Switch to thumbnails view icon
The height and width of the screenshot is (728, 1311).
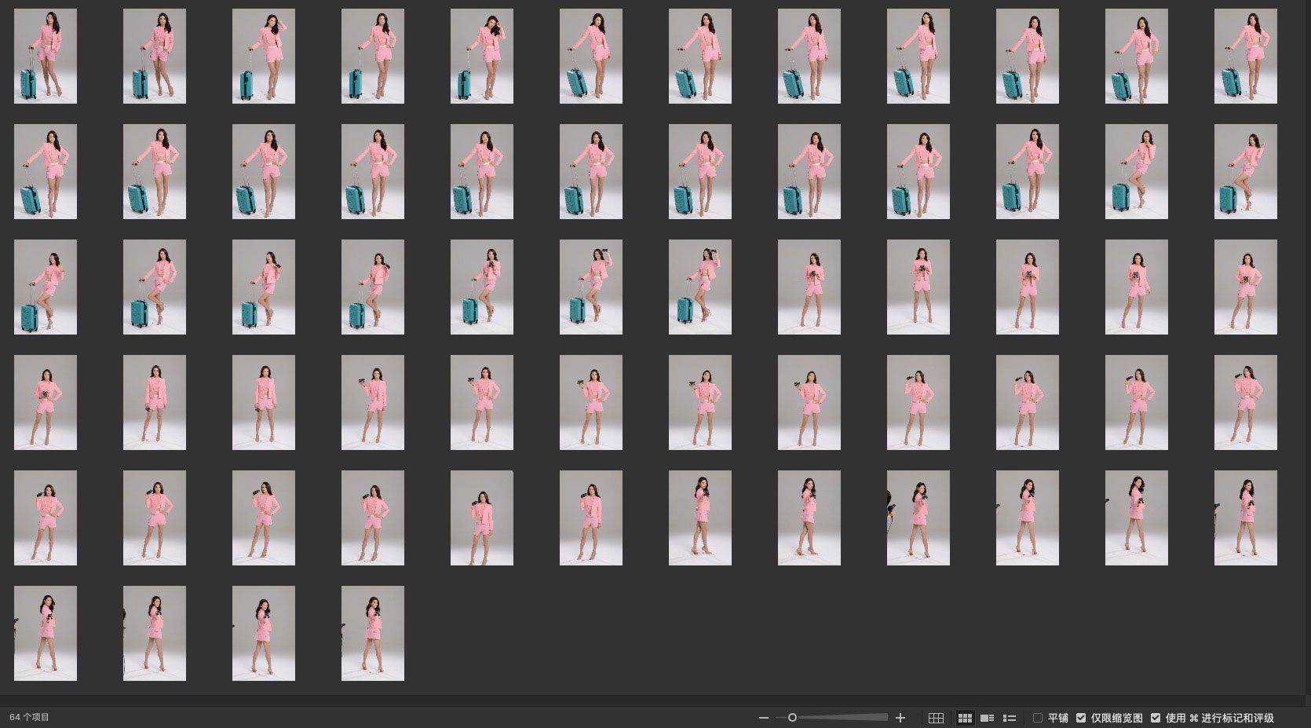pos(965,718)
